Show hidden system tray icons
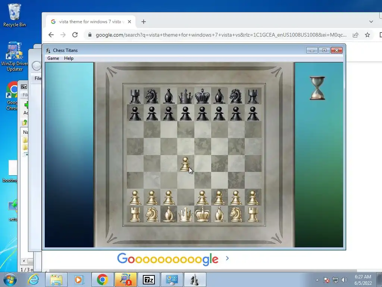The width and height of the screenshot is (382, 287). click(317, 280)
